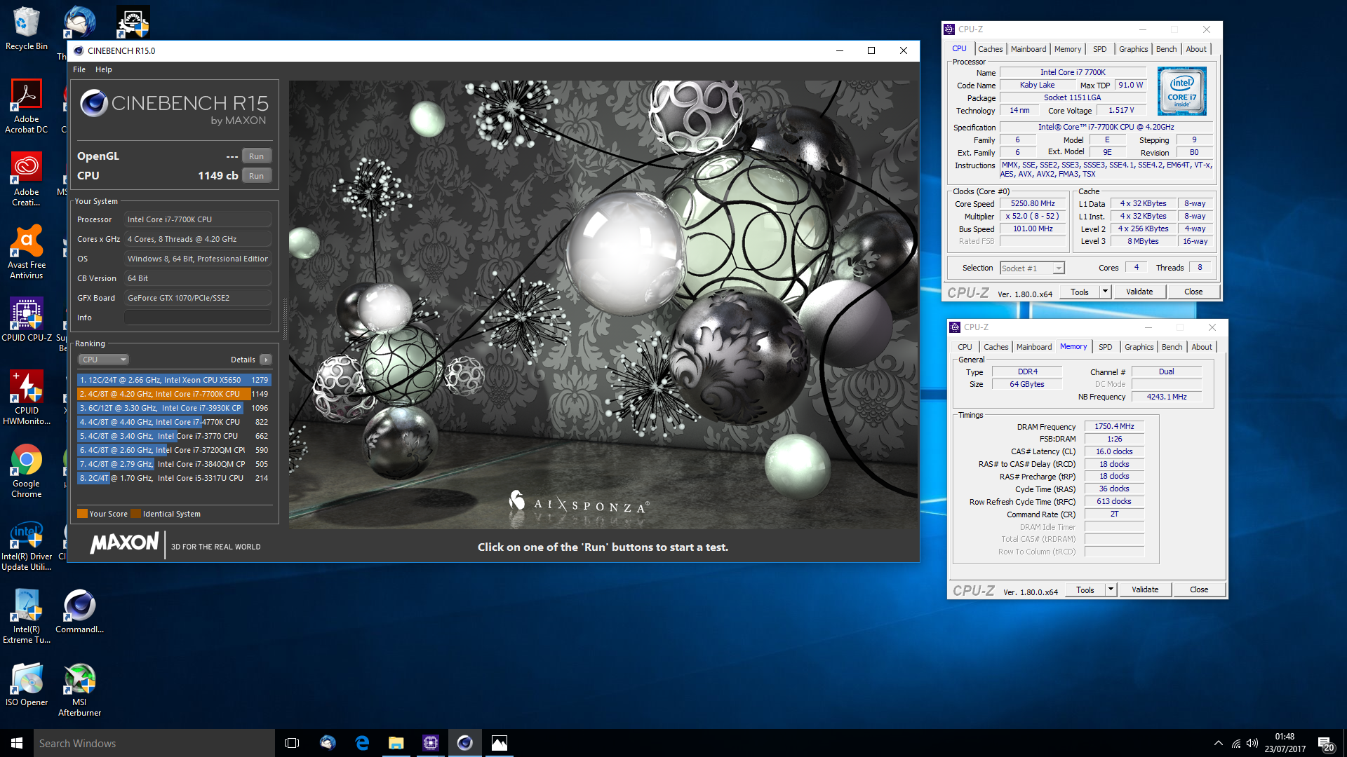Open Intel Extreme Tuning desktop icon
Screen dimensions: 1347x757
pos(26,617)
